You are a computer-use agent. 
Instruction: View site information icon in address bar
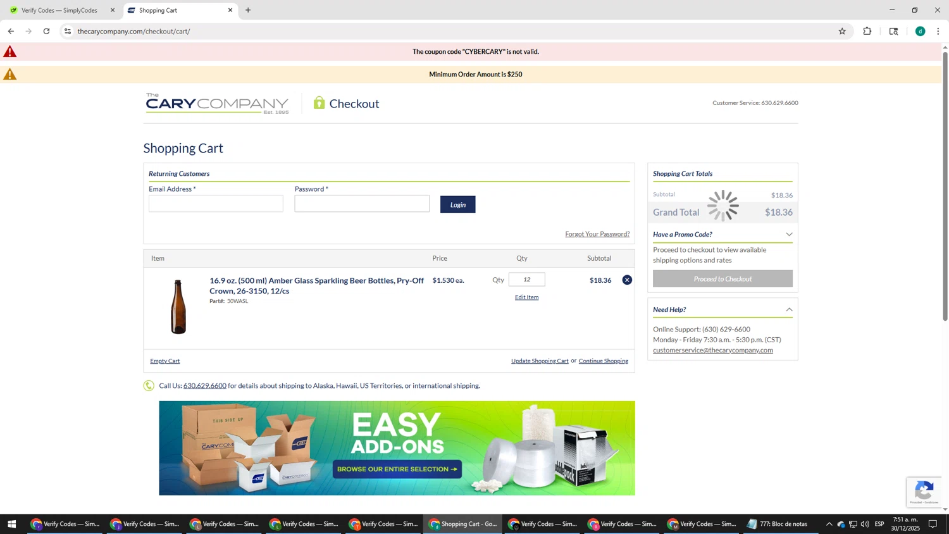(x=68, y=31)
